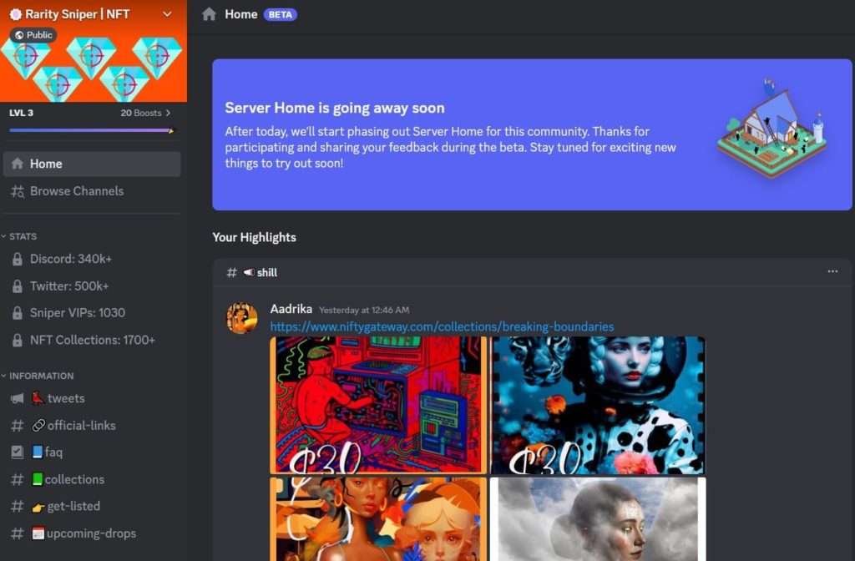
Task: Click the Rarity Sniper server logo icon
Action: click(16, 14)
